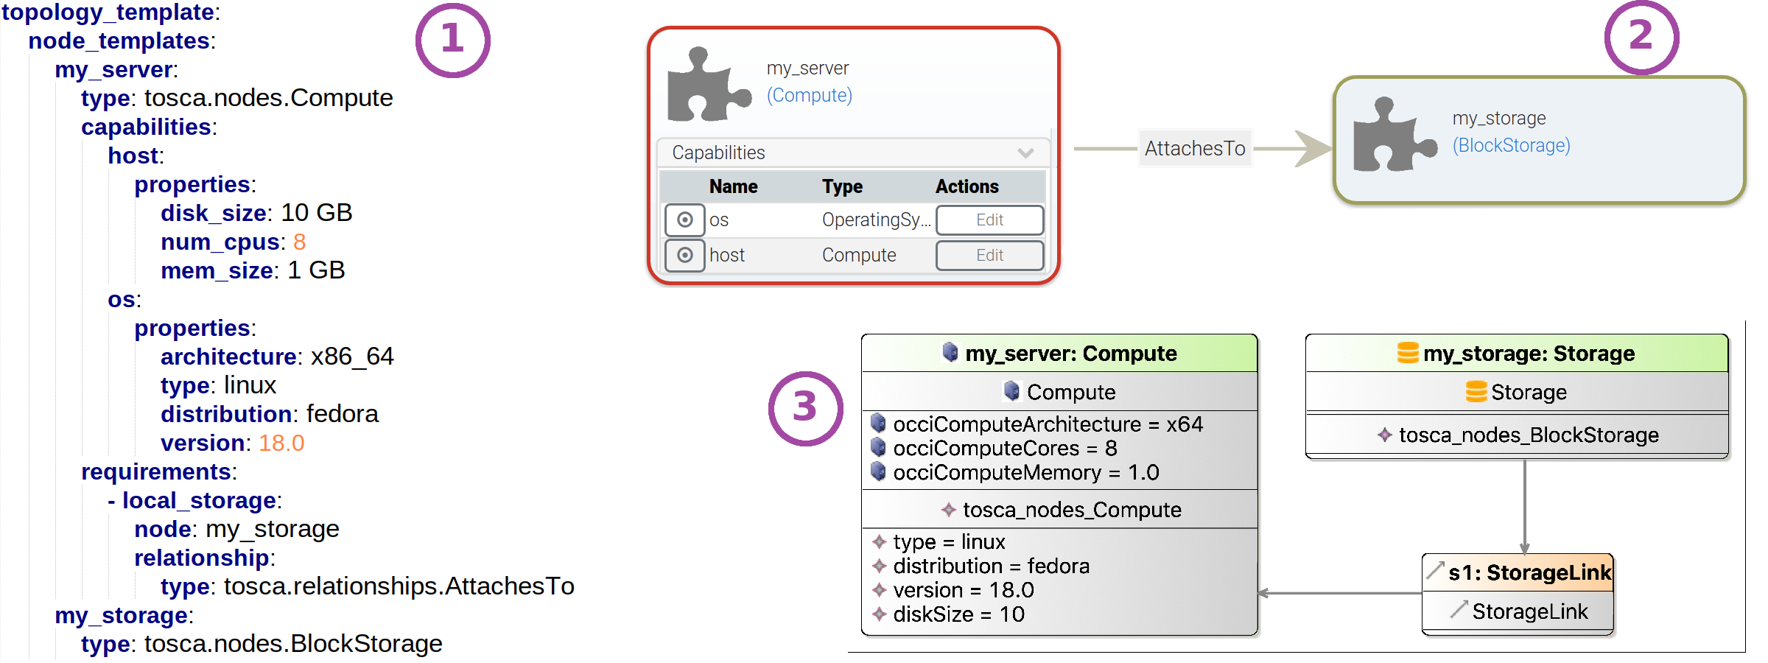Click the tosca_nodes_BlockStorage mixin icon

click(x=1385, y=435)
